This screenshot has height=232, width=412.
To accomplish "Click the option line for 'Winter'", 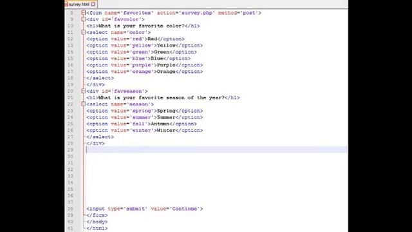I will 145,130.
